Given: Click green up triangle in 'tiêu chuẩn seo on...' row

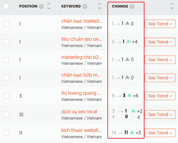Looking at the screenshot, I should pyautogui.click(x=128, y=41).
